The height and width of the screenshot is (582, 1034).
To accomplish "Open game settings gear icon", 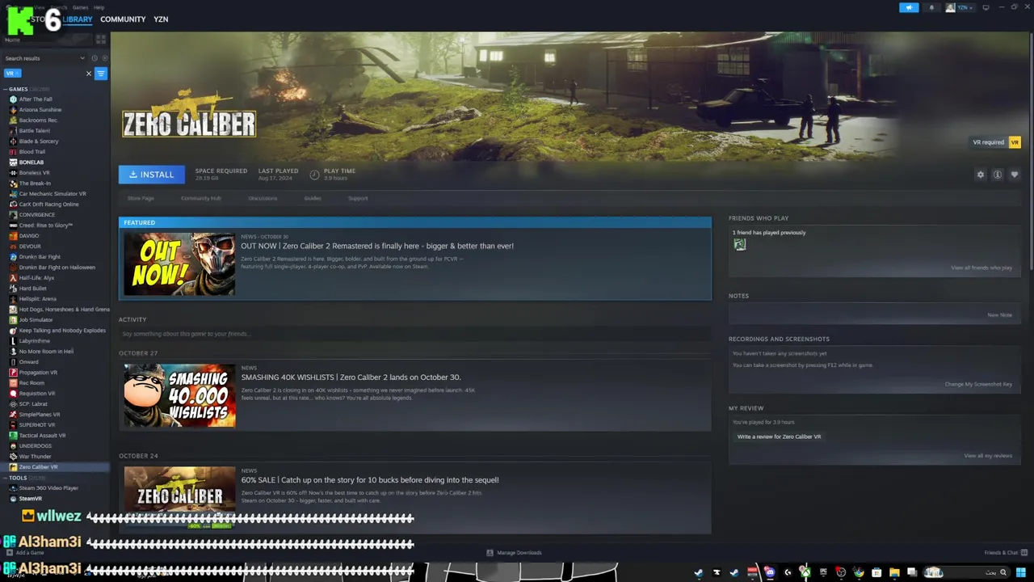I will [x=981, y=175].
